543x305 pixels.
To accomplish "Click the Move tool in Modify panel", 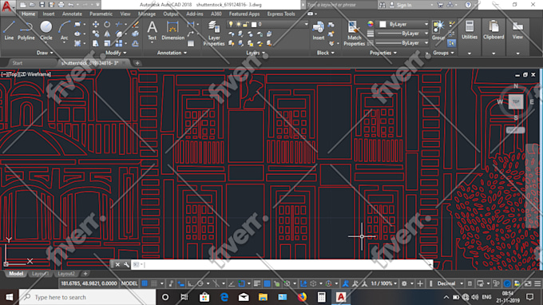I will click(x=96, y=24).
